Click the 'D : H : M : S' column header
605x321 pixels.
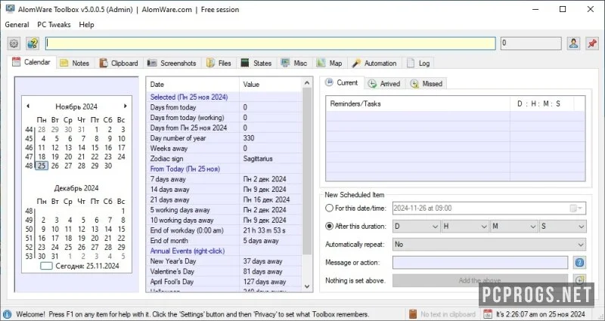(x=541, y=103)
